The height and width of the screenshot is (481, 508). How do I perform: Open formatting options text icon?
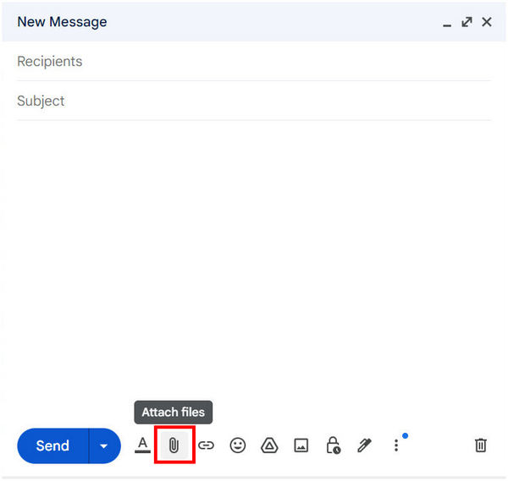tap(142, 445)
